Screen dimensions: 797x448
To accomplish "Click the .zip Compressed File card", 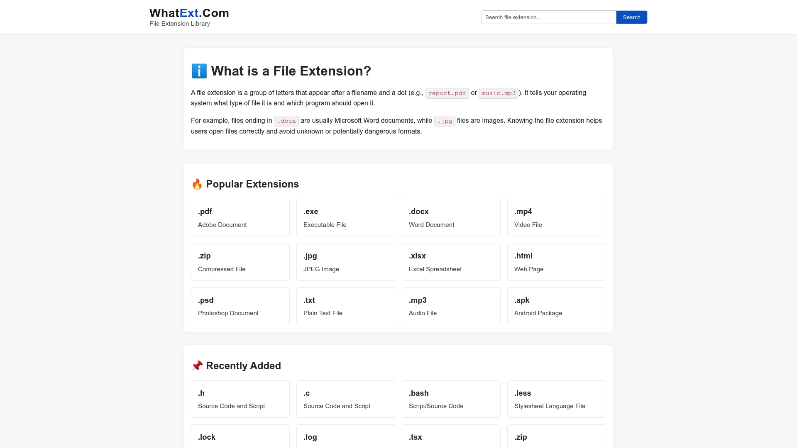I will (240, 262).
